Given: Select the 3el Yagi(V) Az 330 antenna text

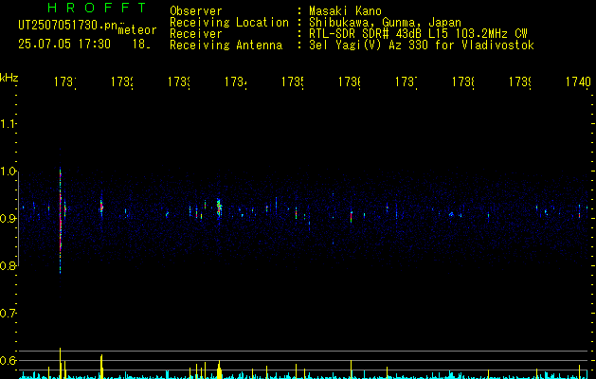Looking at the screenshot, I should tap(422, 45).
